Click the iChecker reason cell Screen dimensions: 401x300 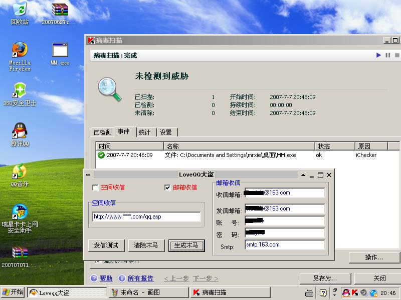(366, 155)
